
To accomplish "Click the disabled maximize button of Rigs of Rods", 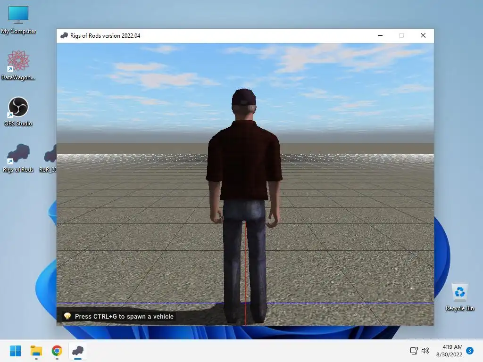I will (x=401, y=35).
